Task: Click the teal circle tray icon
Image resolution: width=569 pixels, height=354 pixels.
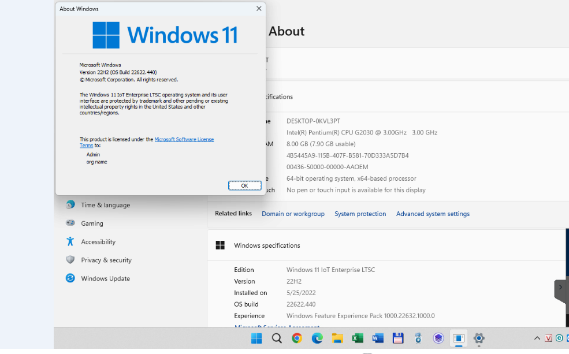Action: tap(559, 338)
